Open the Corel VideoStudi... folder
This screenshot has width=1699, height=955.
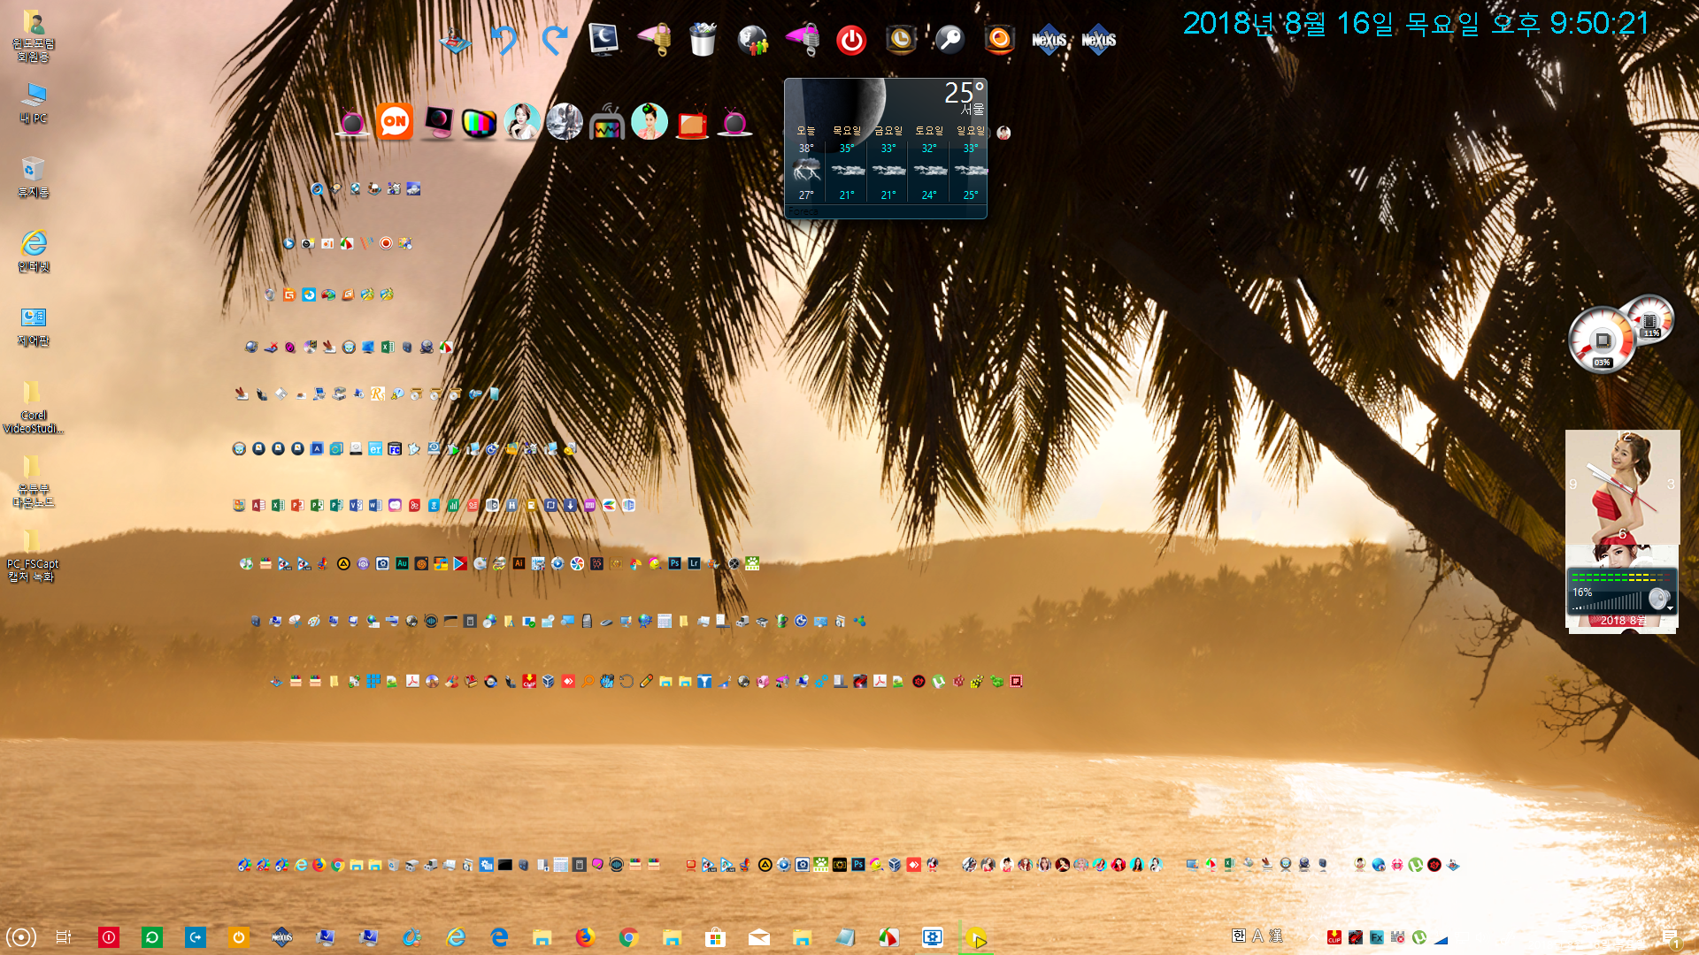34,407
